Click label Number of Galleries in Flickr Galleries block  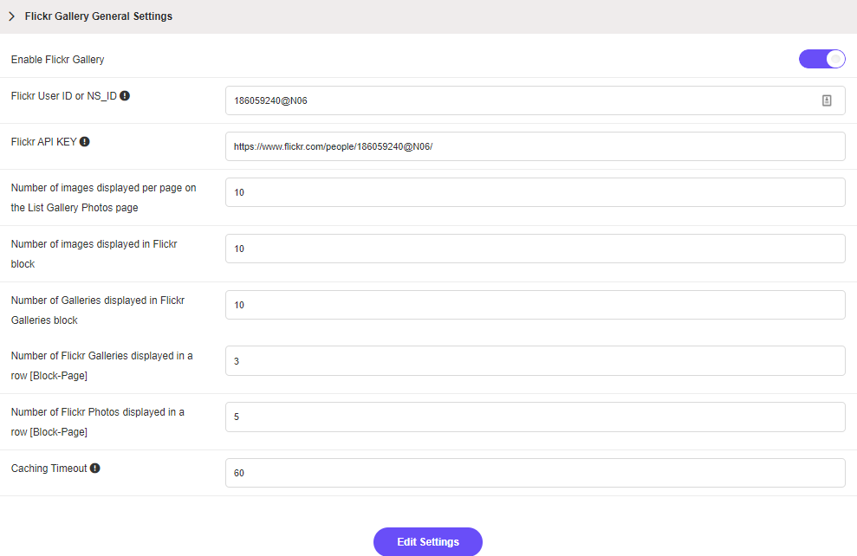coord(98,310)
